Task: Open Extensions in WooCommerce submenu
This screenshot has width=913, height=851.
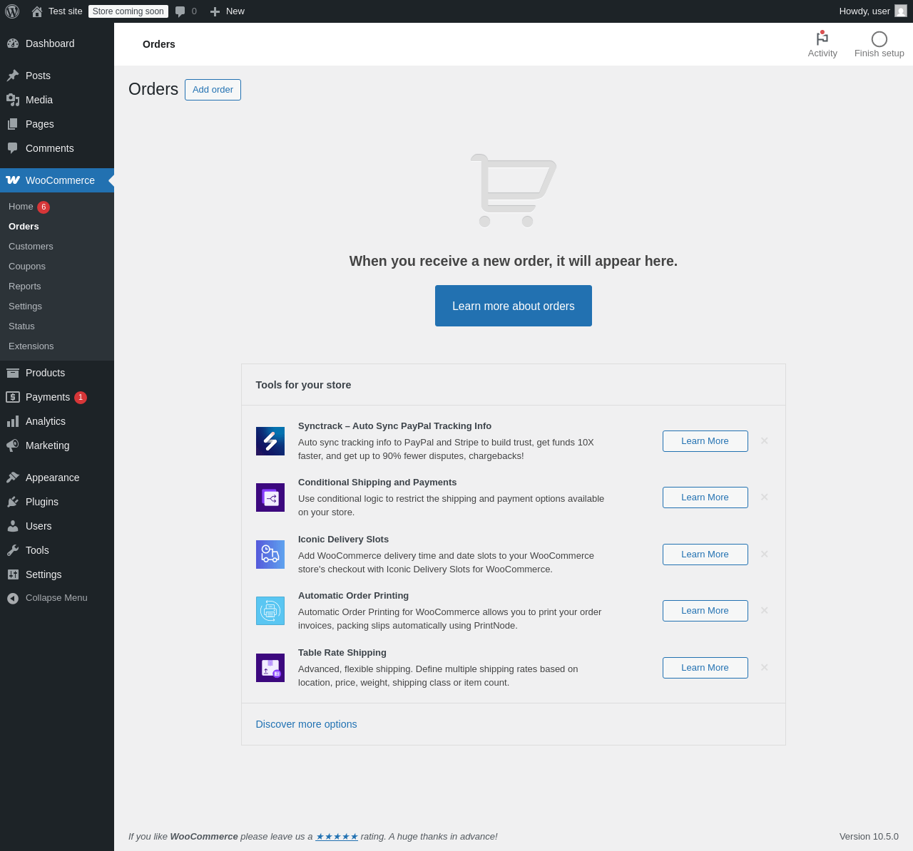Action: click(x=31, y=346)
